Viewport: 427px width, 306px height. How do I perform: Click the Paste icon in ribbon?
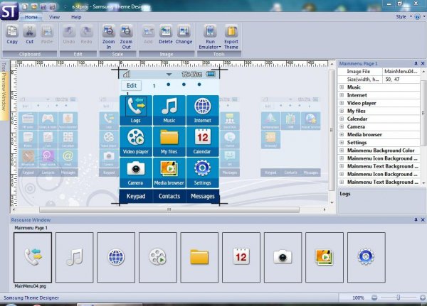coord(47,31)
